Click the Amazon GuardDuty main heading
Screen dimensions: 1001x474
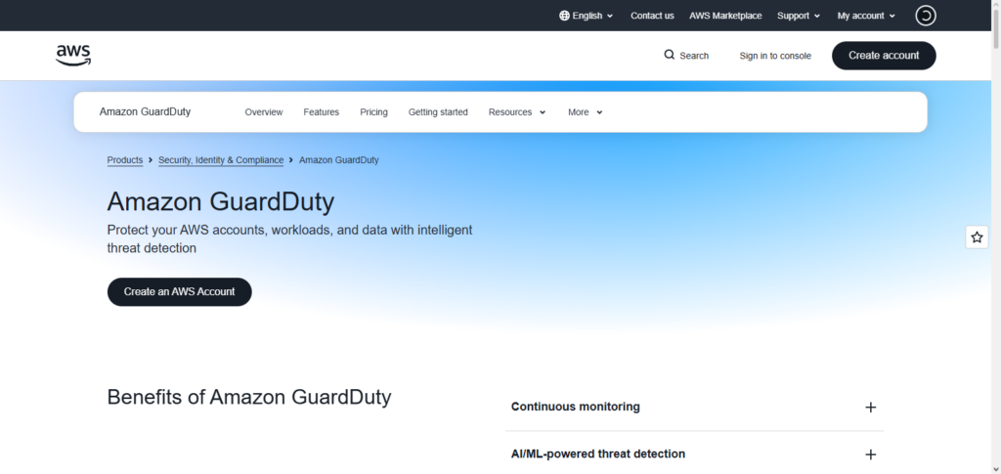221,201
